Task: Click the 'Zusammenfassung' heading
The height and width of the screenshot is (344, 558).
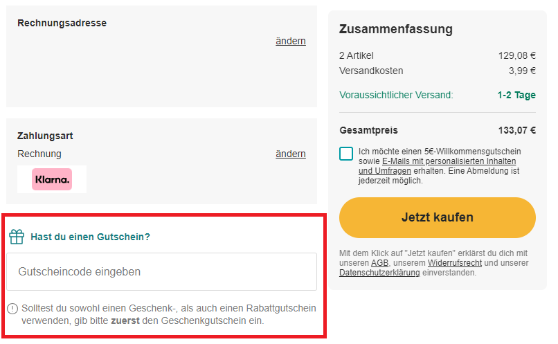Action: pos(395,29)
